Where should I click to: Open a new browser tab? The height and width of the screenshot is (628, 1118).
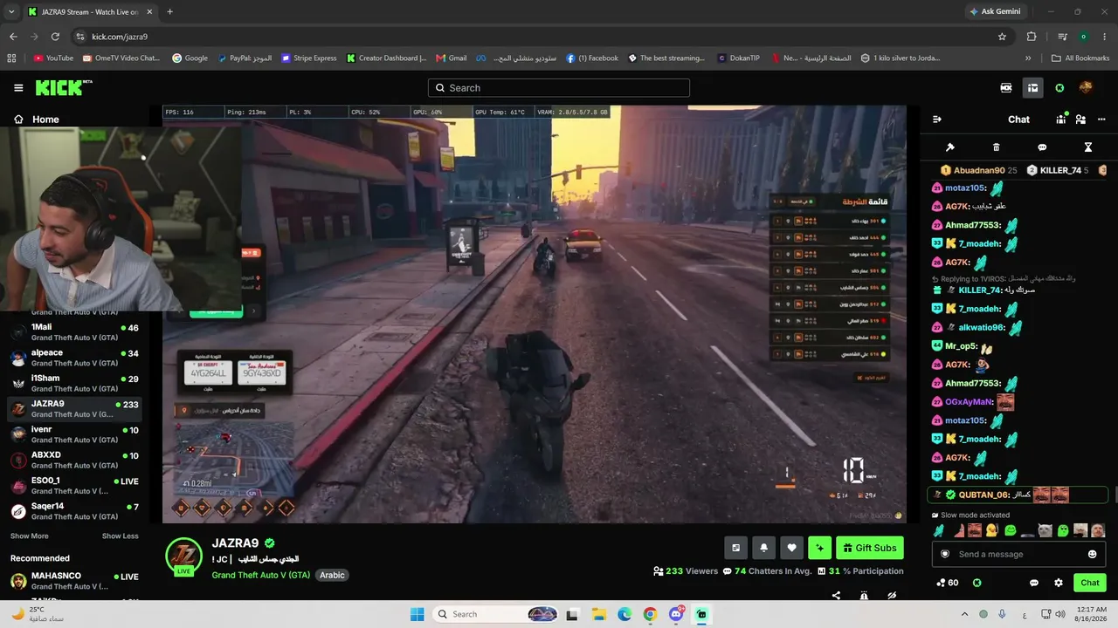tap(169, 12)
